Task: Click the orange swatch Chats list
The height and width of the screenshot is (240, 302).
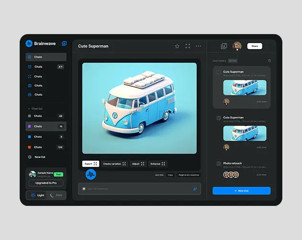Action: tap(46, 147)
